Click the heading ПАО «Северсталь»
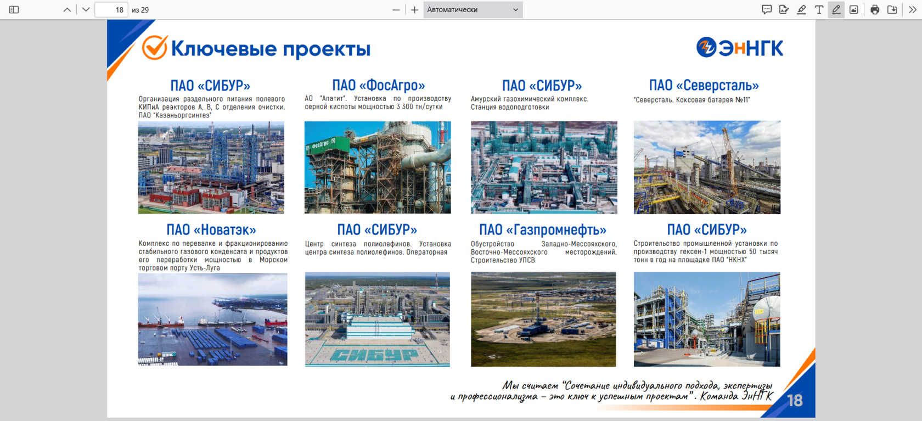The image size is (922, 421). point(704,86)
